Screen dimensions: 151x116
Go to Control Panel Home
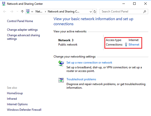20,21
